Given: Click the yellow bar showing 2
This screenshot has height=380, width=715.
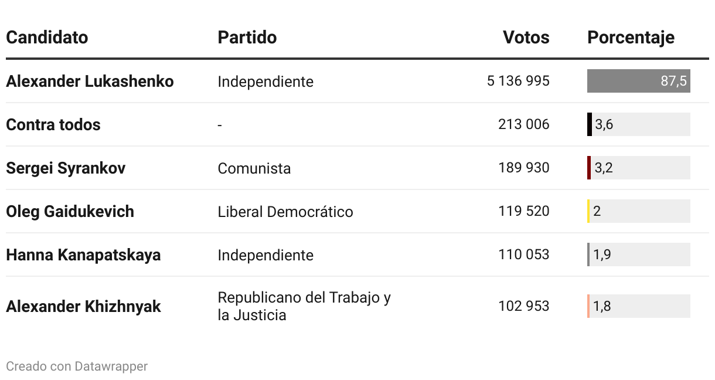Looking at the screenshot, I should pos(588,211).
